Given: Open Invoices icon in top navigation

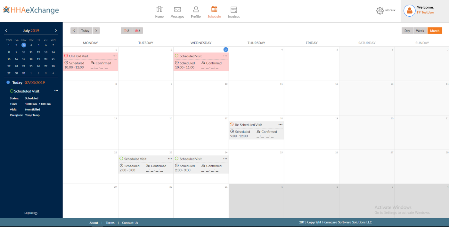Looking at the screenshot, I should [234, 10].
